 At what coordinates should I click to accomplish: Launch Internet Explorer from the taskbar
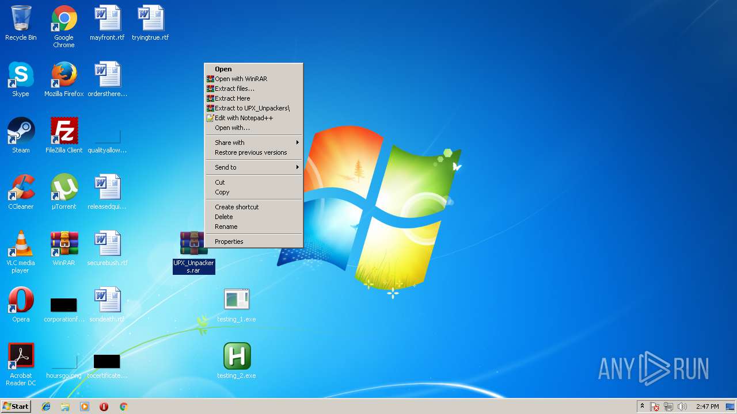(46, 407)
